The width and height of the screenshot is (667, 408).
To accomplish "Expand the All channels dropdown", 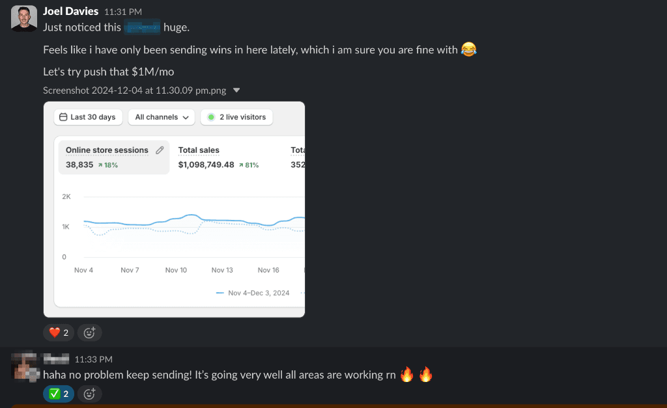I will pos(162,117).
